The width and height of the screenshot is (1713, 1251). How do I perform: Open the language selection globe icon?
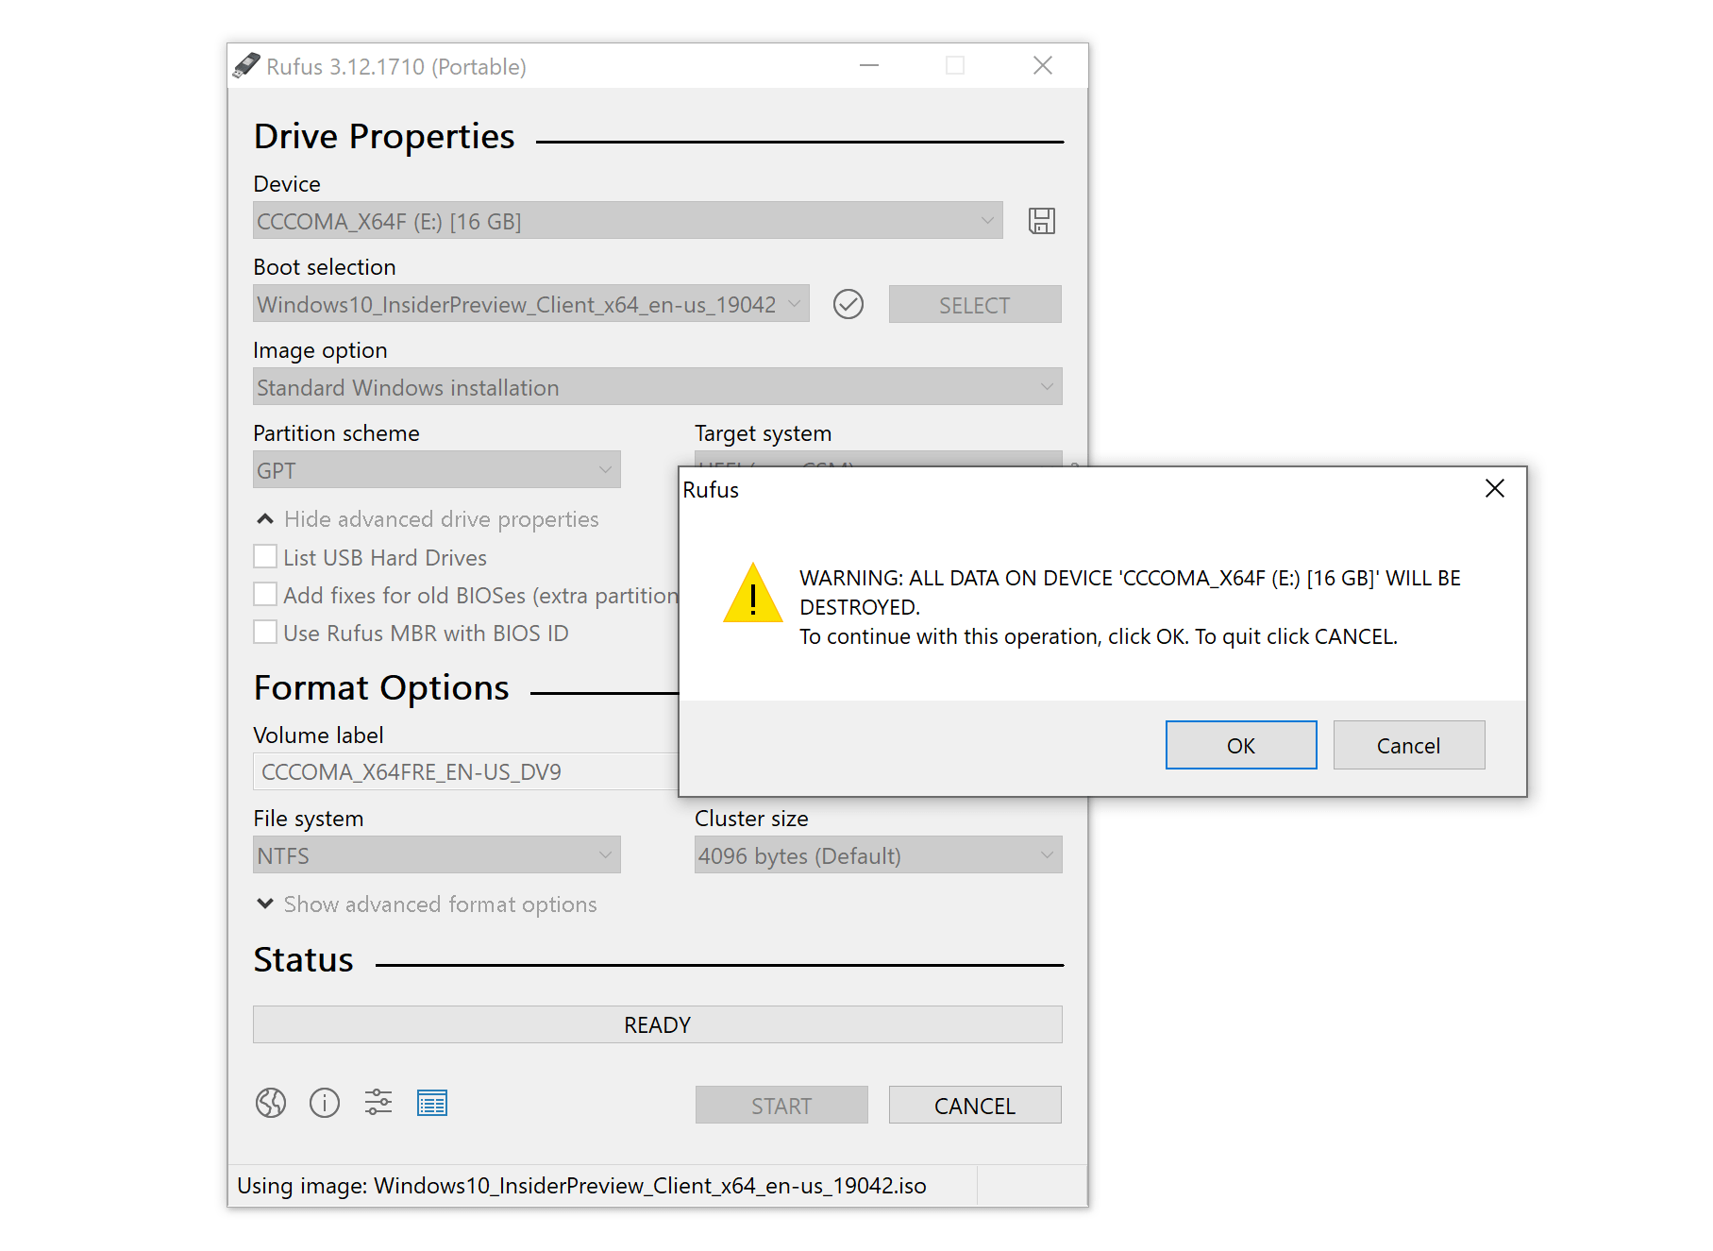[270, 1103]
